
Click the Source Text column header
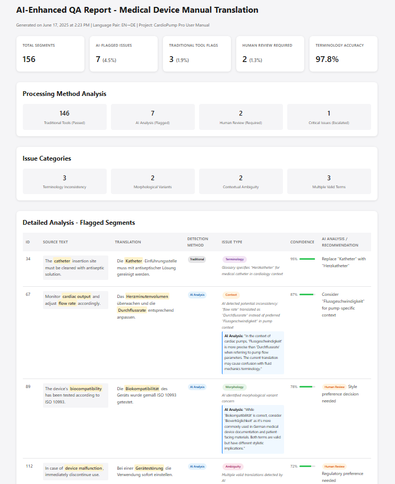pyautogui.click(x=55, y=242)
